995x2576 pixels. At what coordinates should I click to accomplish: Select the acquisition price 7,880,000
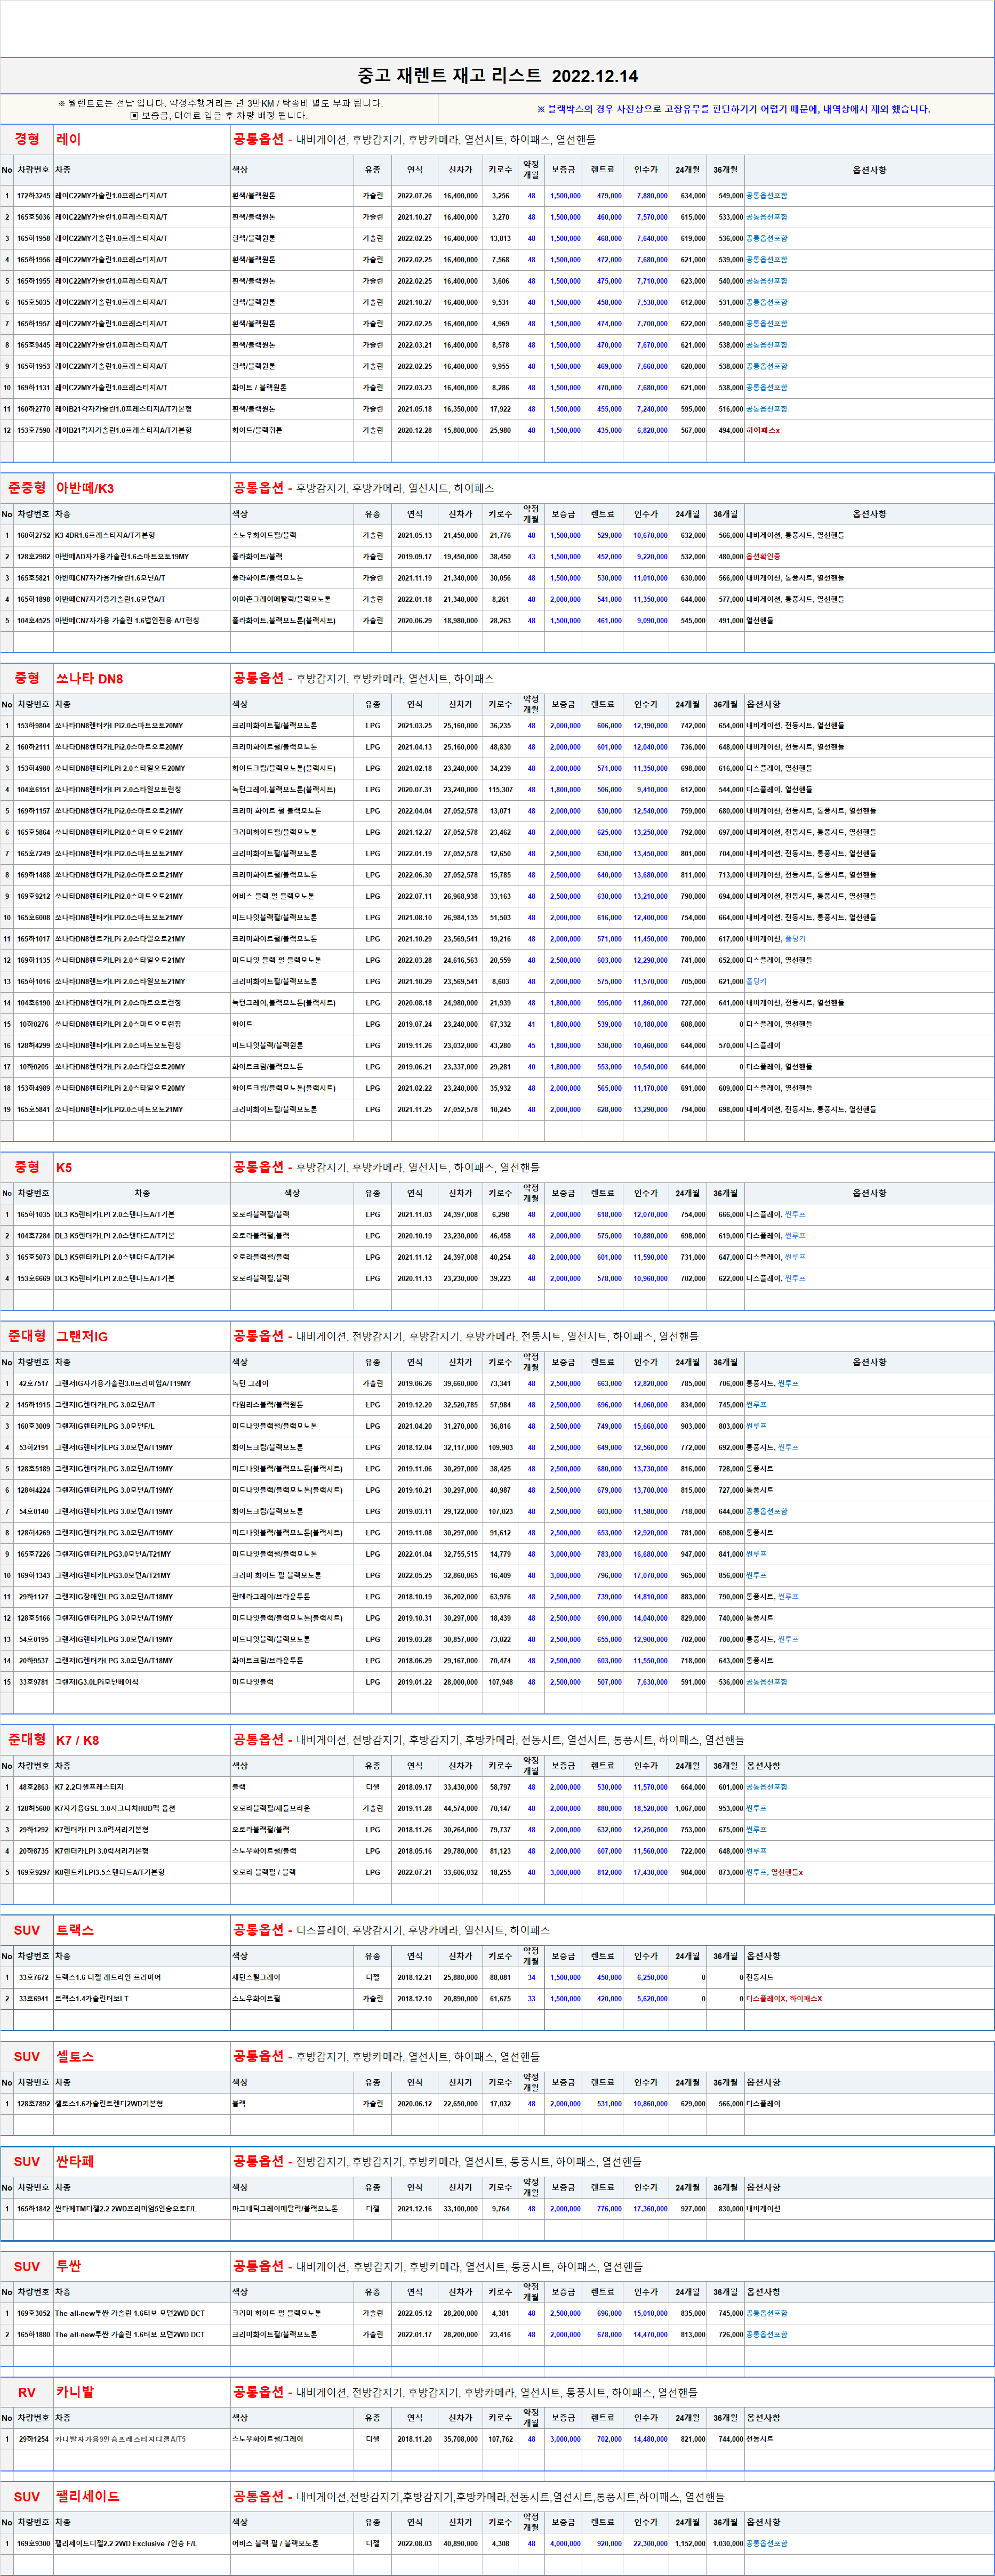click(x=652, y=196)
